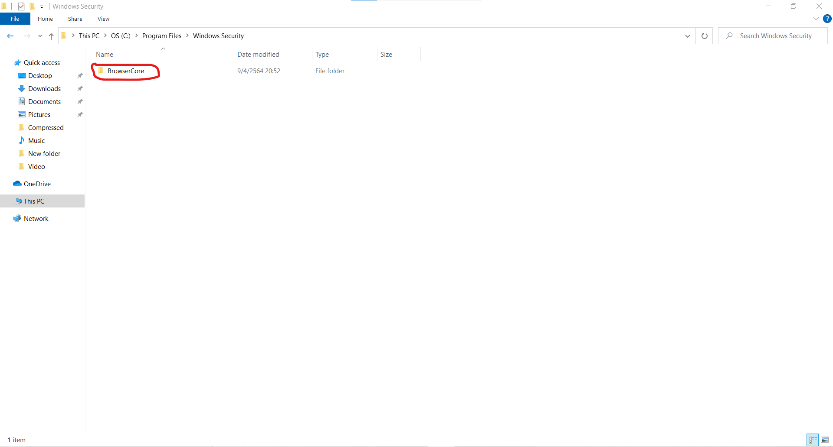
Task: Click the Properties icon in quick access toolbar
Action: (21, 6)
